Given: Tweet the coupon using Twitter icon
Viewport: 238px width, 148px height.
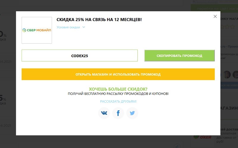Looking at the screenshot, I should (x=132, y=113).
